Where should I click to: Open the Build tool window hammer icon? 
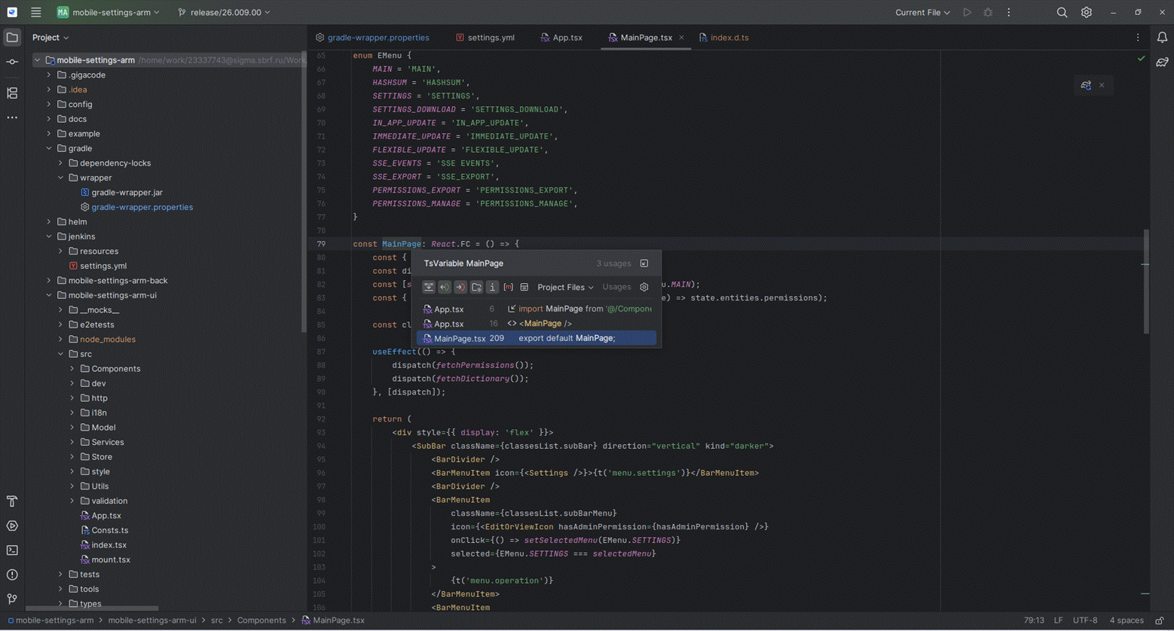point(12,501)
